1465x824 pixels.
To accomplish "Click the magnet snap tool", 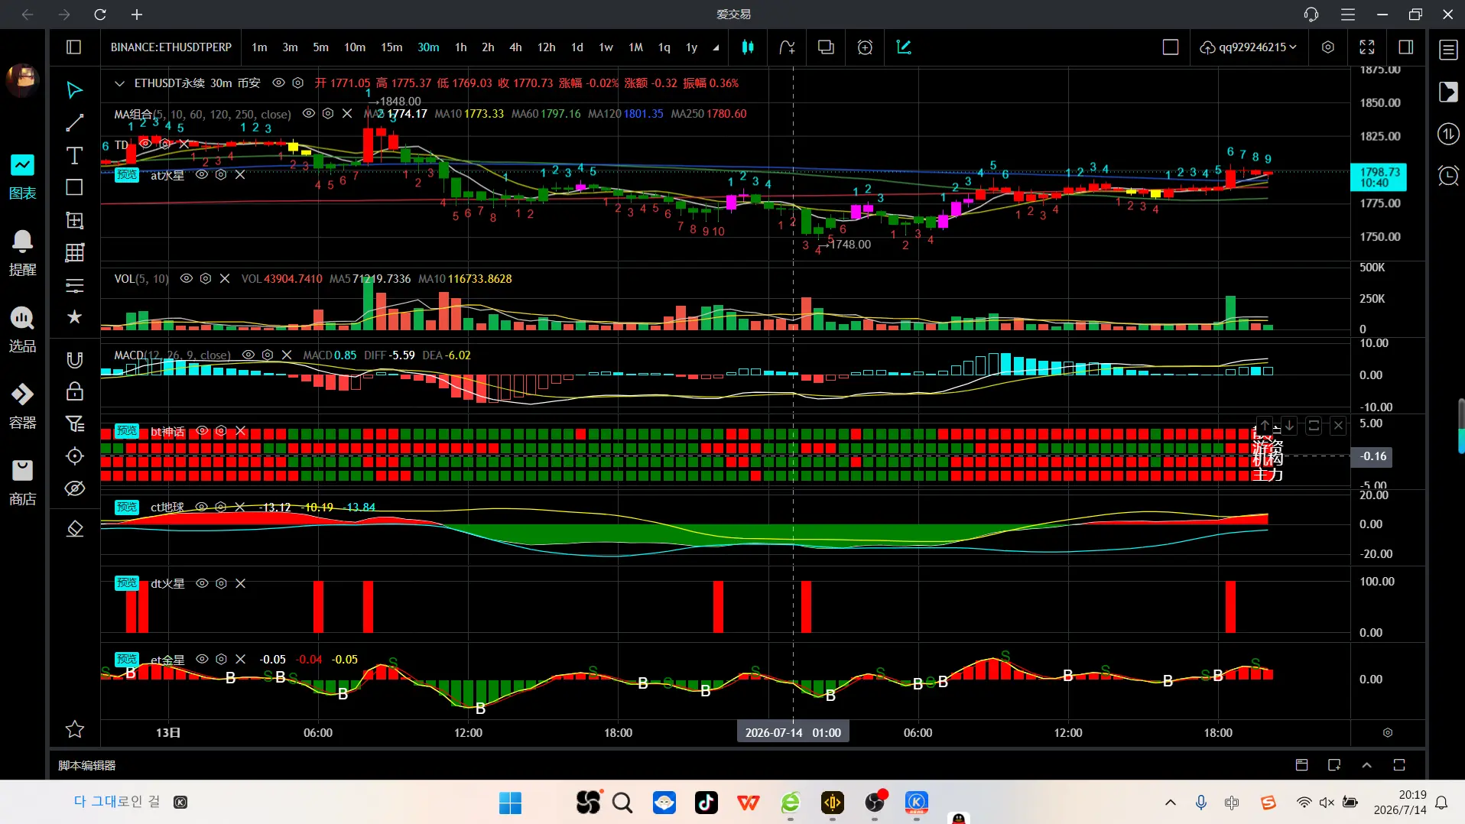I will pyautogui.click(x=74, y=360).
